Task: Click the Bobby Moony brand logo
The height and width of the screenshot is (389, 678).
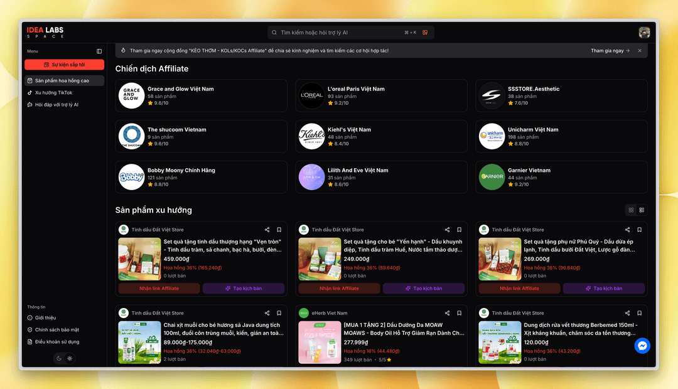Action: click(x=131, y=177)
